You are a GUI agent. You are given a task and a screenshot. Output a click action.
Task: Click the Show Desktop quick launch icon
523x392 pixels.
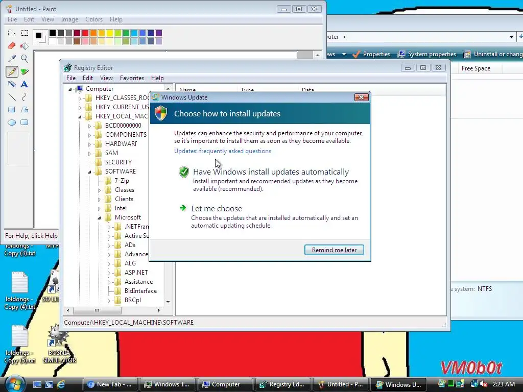point(37,384)
